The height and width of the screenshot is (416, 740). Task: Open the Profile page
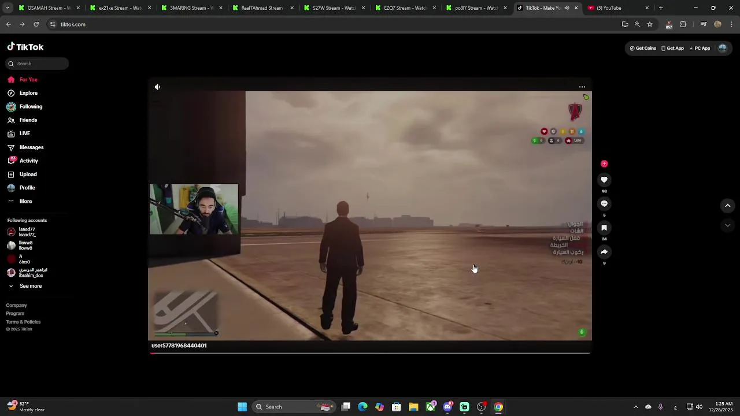point(21,188)
